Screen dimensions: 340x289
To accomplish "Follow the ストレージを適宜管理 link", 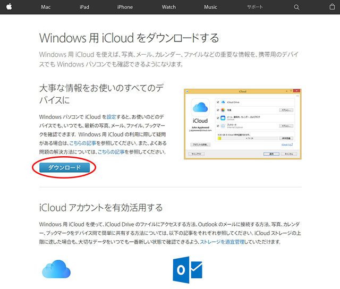I will pos(222,242).
